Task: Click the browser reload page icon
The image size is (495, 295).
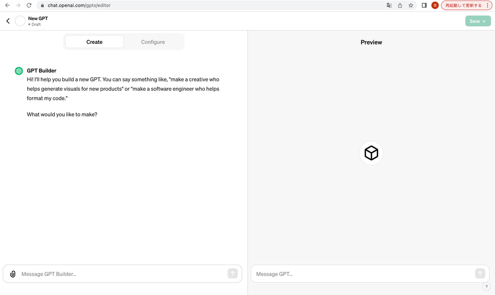Action: [x=29, y=5]
